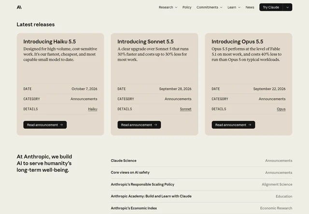Click the arrow icon in Haiku 5.5 Read announcement
This screenshot has height=214, width=309.
pyautogui.click(x=61, y=125)
